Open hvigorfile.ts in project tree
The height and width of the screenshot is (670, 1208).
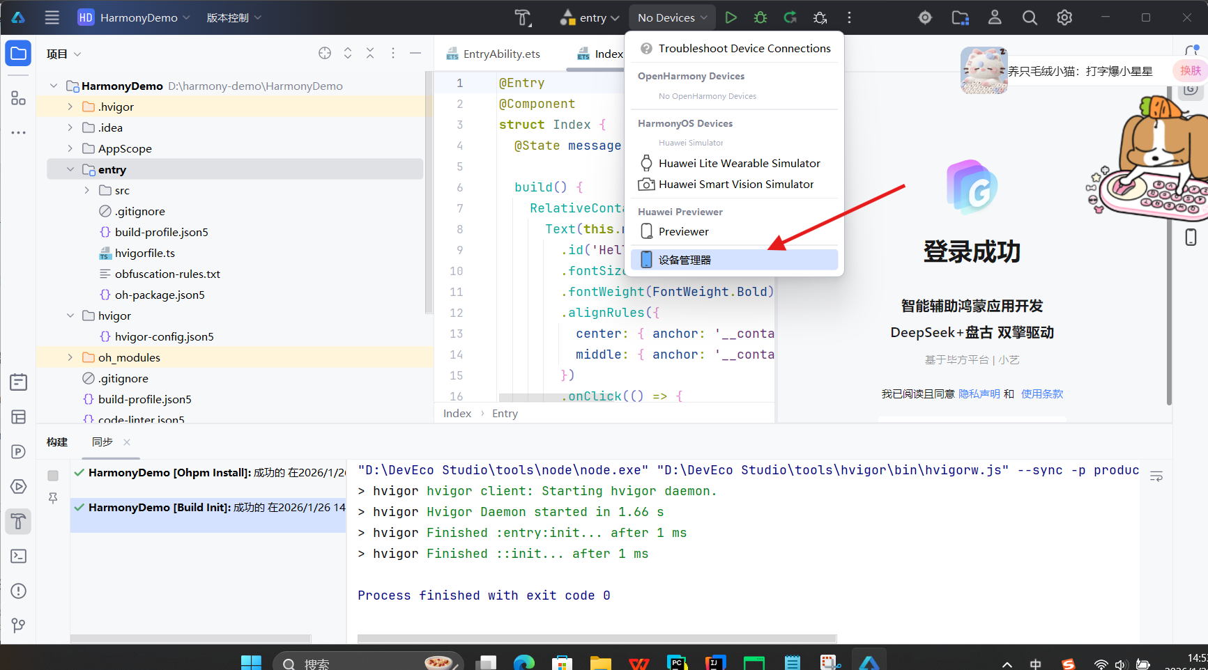point(145,253)
